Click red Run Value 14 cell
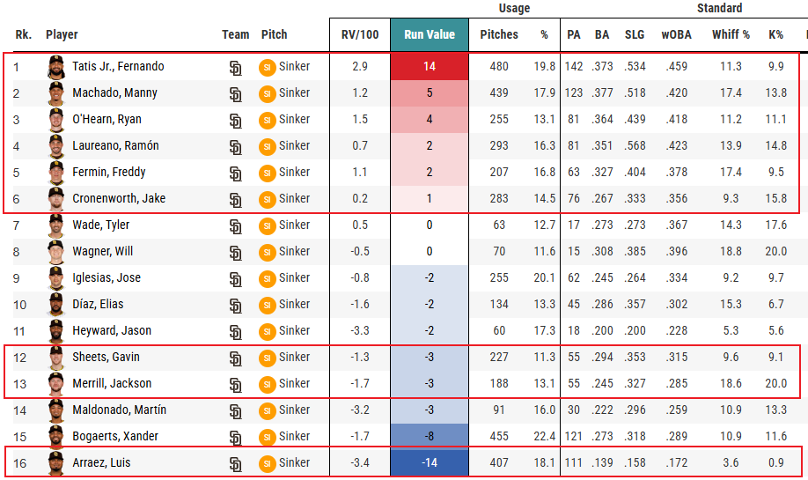 (430, 67)
